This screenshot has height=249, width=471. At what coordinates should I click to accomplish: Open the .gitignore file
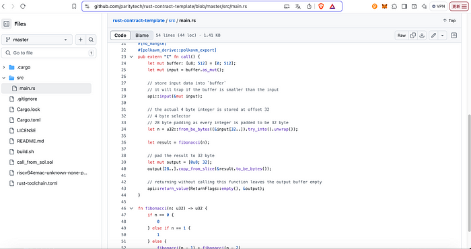click(x=27, y=99)
